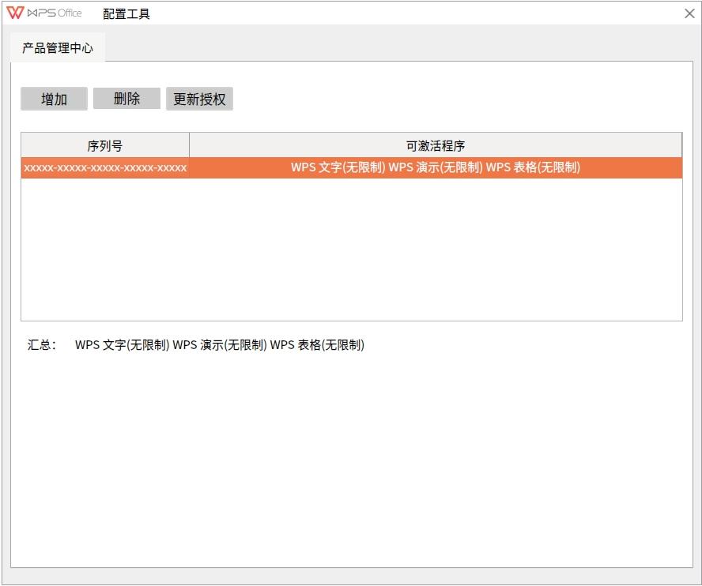Click the 汇总 summary text line

coord(196,345)
